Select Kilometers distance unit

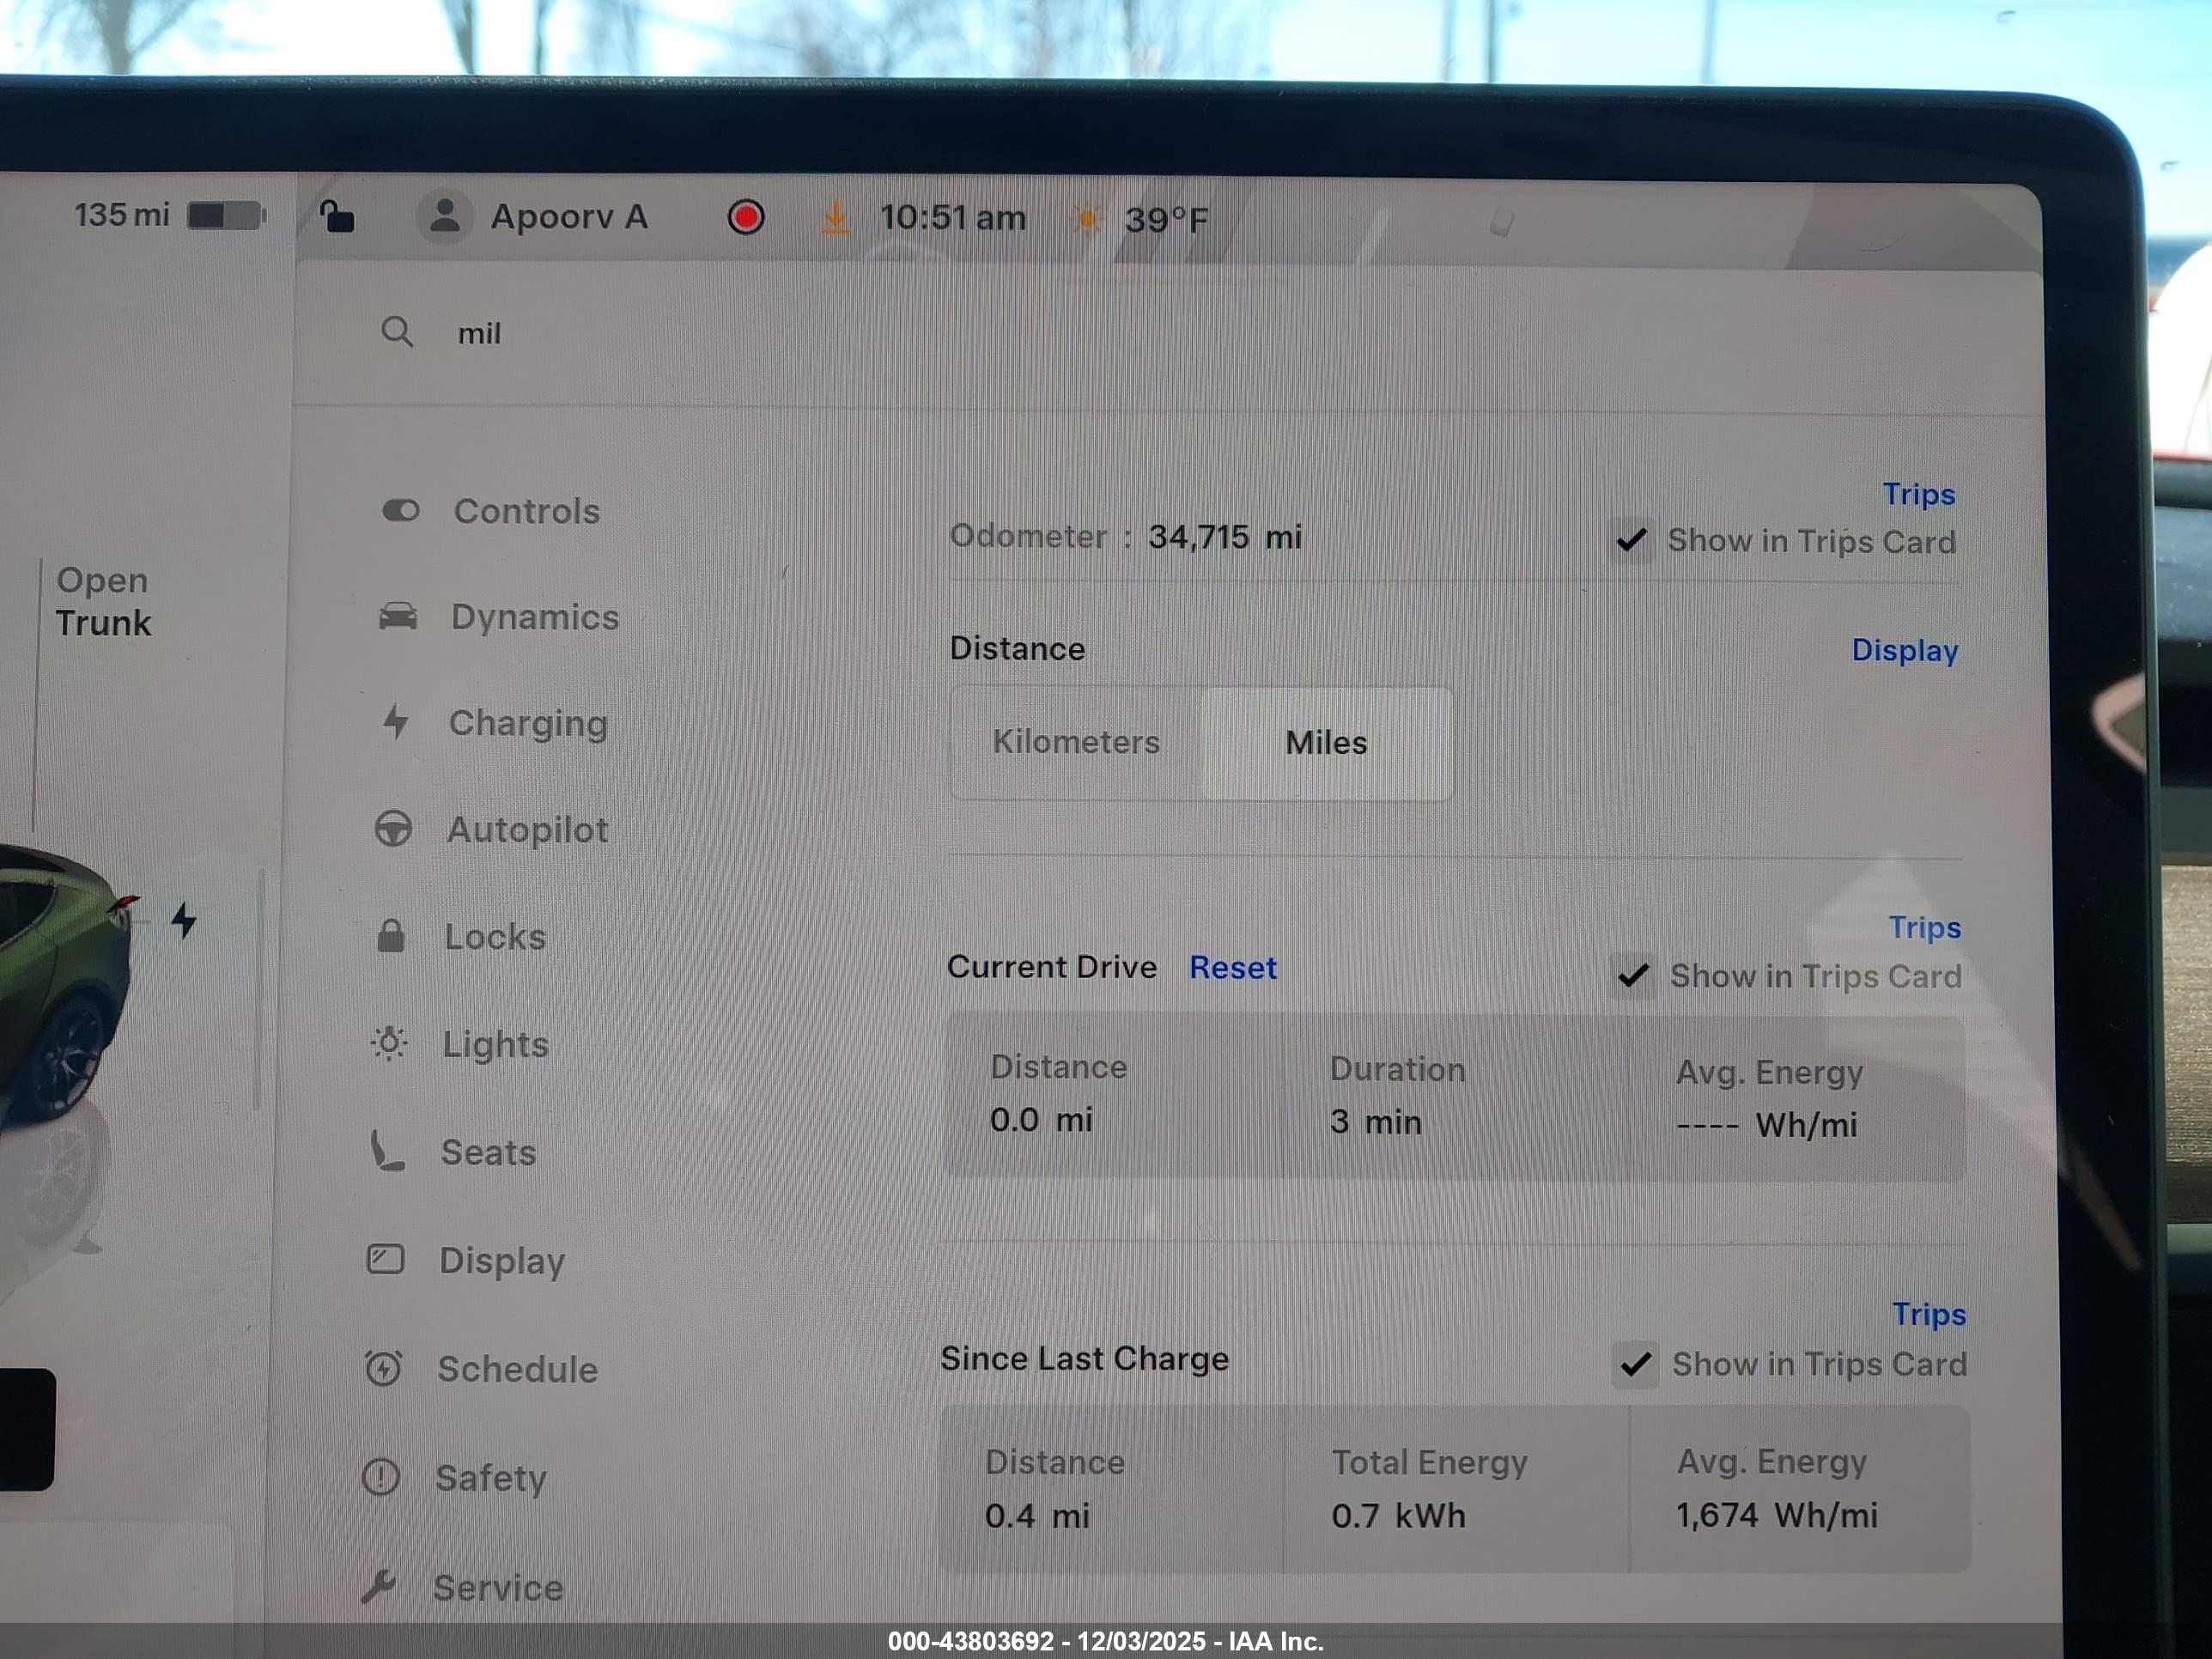pos(1076,742)
